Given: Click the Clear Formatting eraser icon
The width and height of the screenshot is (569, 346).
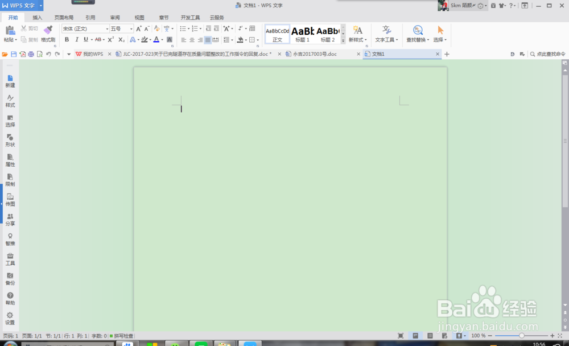Looking at the screenshot, I should [x=157, y=28].
